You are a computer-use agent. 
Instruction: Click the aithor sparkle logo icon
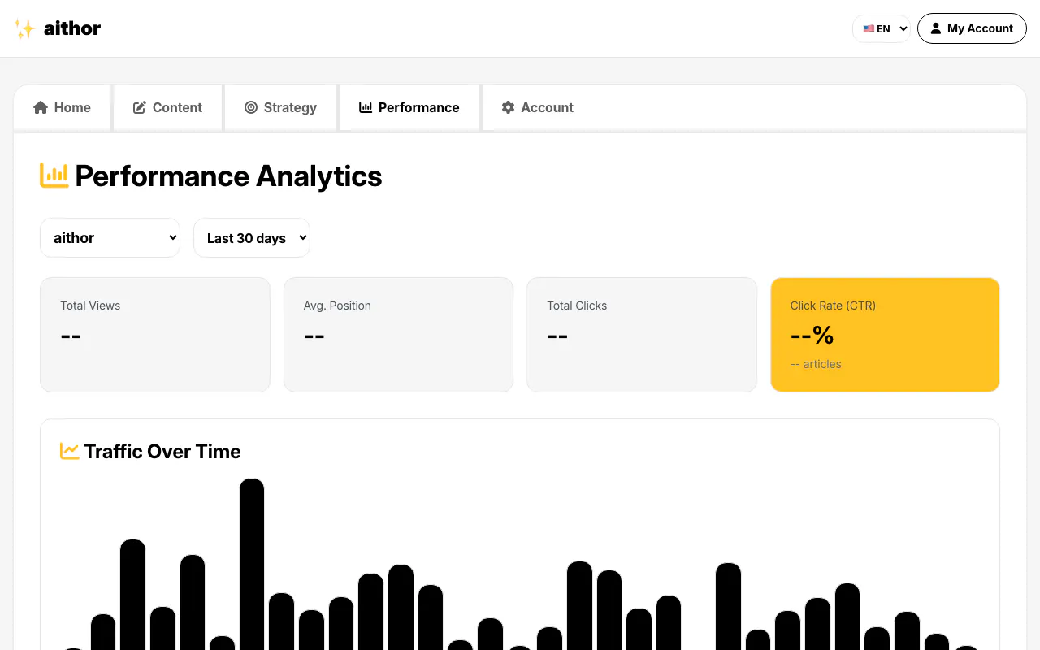(25, 29)
